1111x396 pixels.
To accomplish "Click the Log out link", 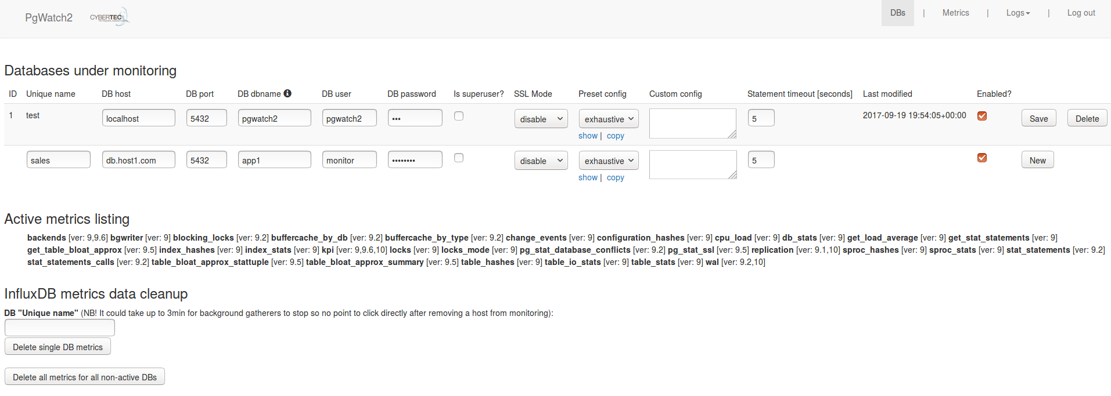I will 1081,13.
